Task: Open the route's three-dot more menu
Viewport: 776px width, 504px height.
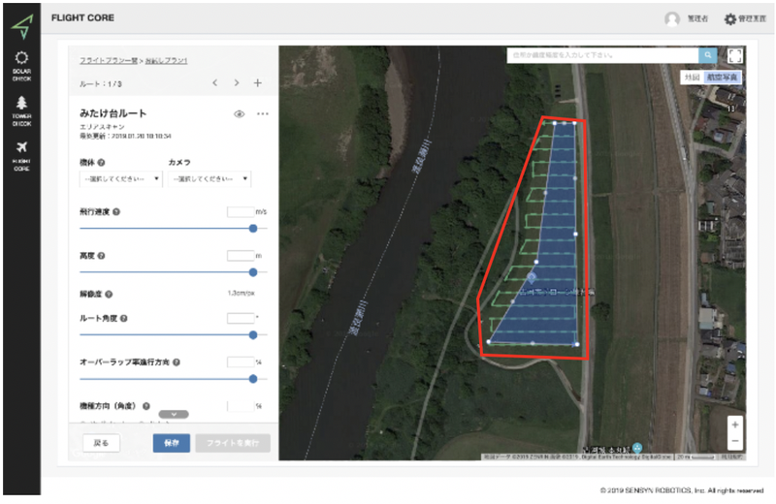Action: tap(262, 114)
